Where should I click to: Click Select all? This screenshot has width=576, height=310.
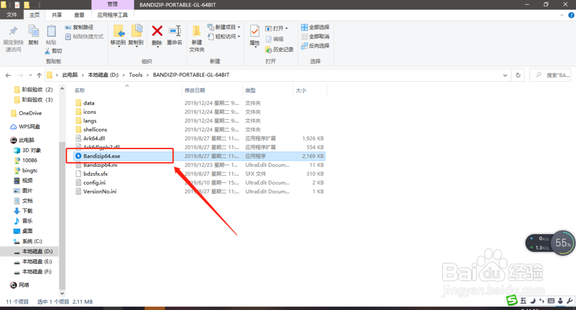(x=315, y=27)
